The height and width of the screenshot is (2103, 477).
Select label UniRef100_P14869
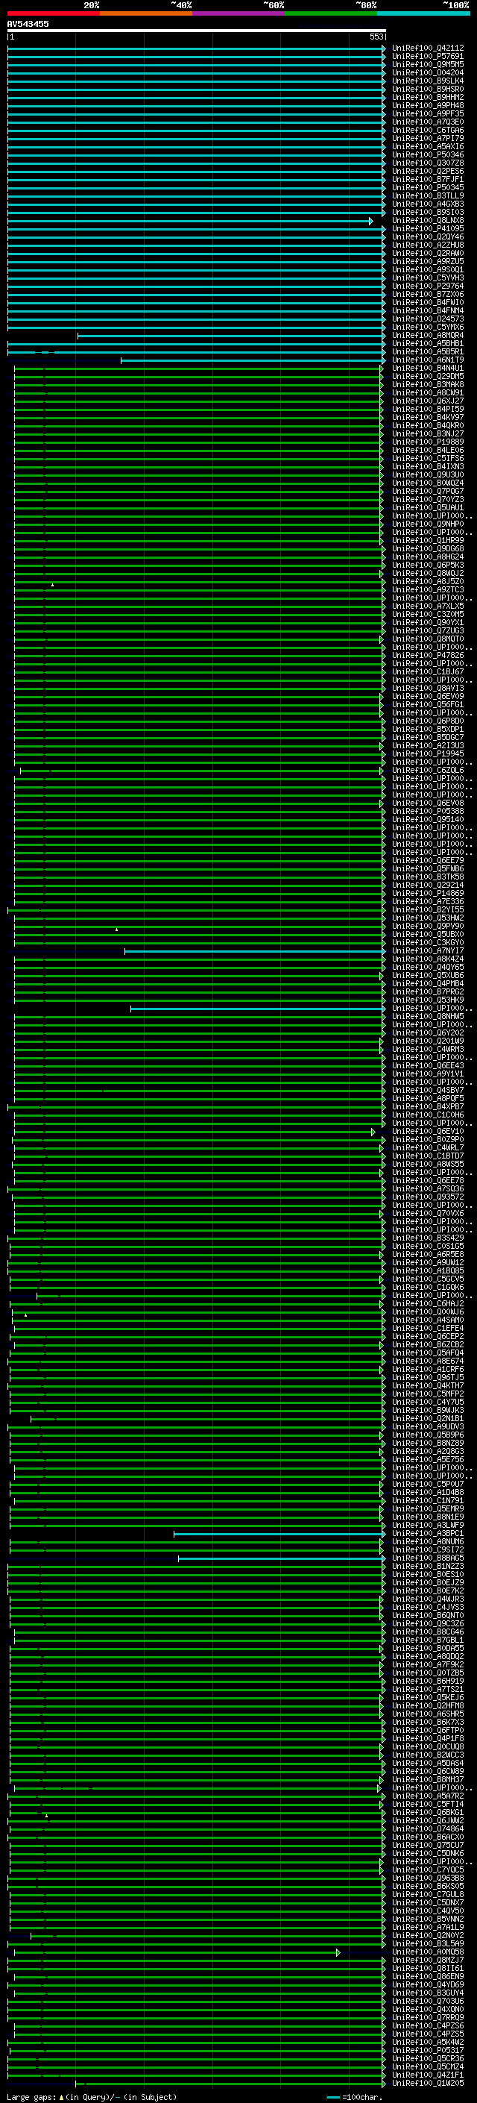[x=428, y=893]
